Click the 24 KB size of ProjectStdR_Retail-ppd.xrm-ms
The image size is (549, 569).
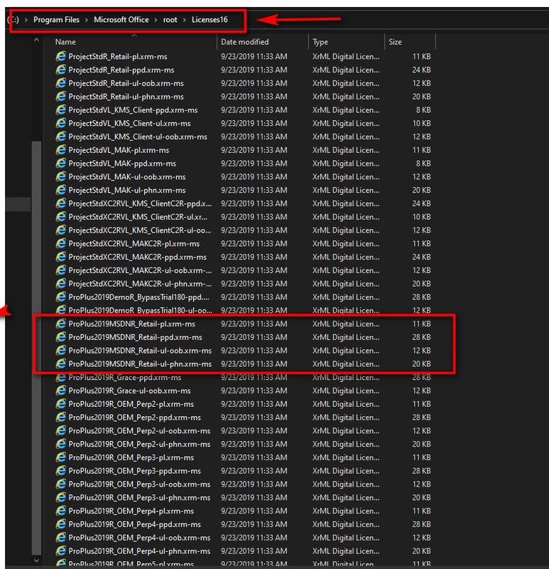pos(421,70)
